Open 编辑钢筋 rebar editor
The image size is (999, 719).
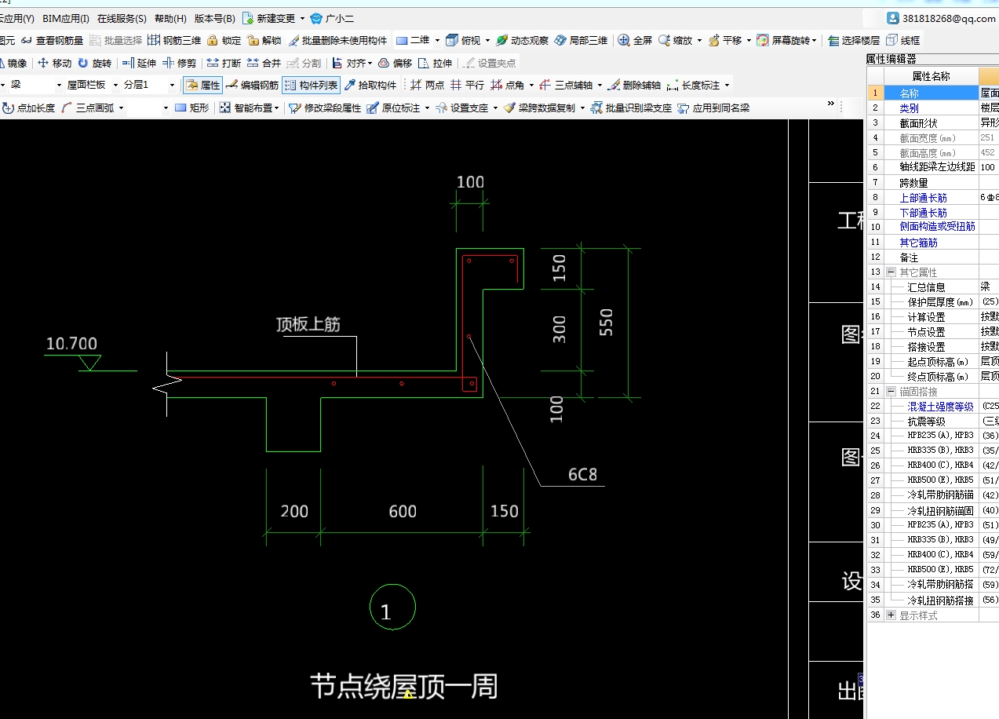click(252, 85)
